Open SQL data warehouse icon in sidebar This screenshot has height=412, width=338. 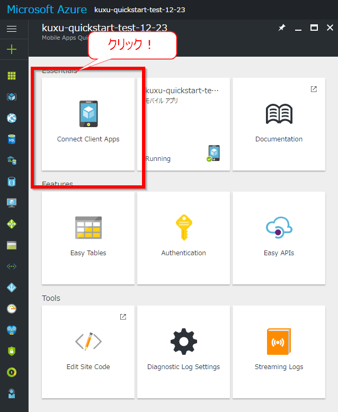pos(12,160)
